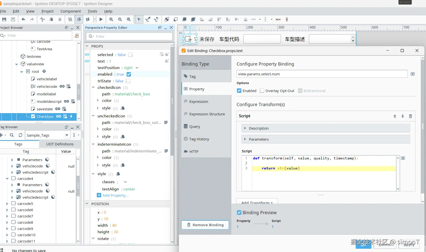Open the classes dropdown arrow
The width and height of the screenshot is (426, 252).
pyautogui.click(x=125, y=182)
